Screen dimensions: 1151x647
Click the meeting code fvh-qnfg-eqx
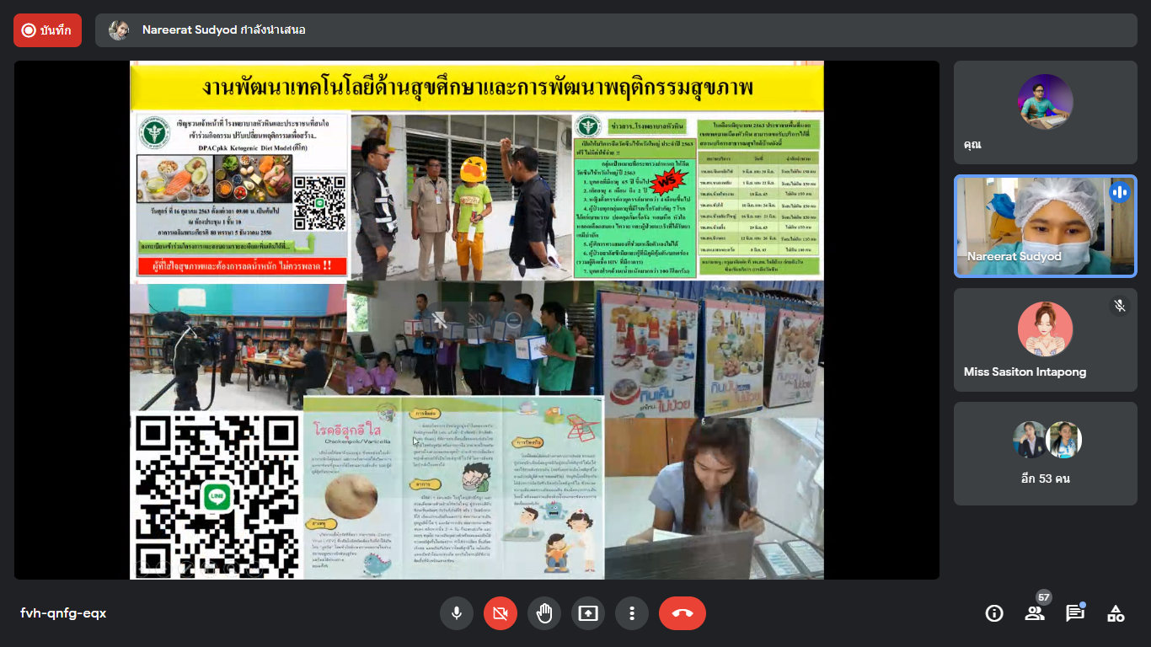pos(63,613)
